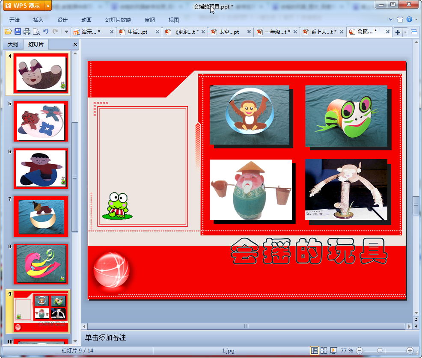This screenshot has width=422, height=358.
Task: Open file with the folder icon
Action: point(8,32)
